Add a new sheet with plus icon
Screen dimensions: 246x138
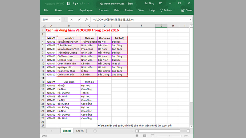tap(95, 131)
